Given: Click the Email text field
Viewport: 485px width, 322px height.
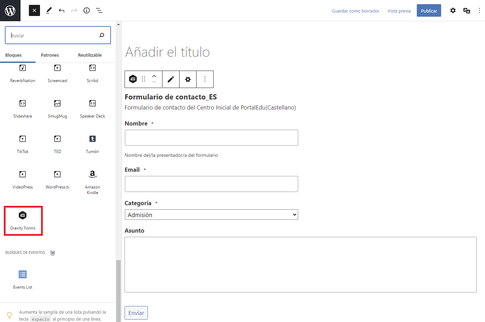Looking at the screenshot, I should (x=212, y=184).
